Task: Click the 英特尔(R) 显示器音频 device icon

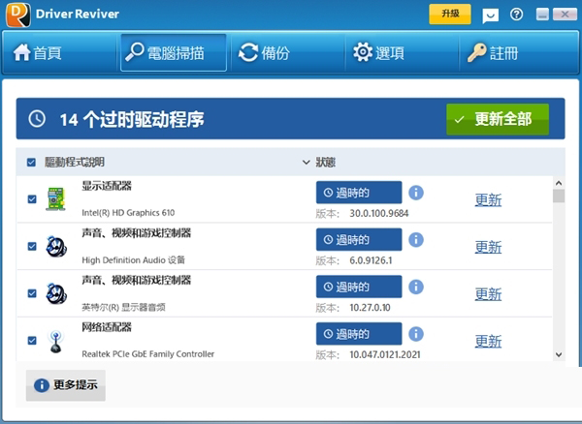Action: pyautogui.click(x=56, y=293)
